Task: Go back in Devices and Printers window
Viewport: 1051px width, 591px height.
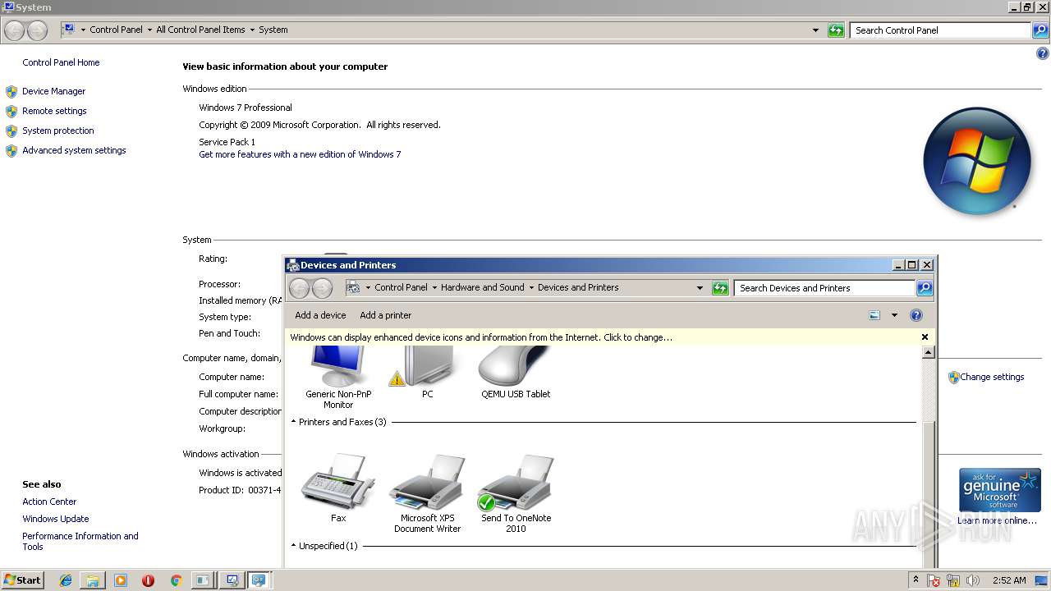Action: click(x=300, y=288)
